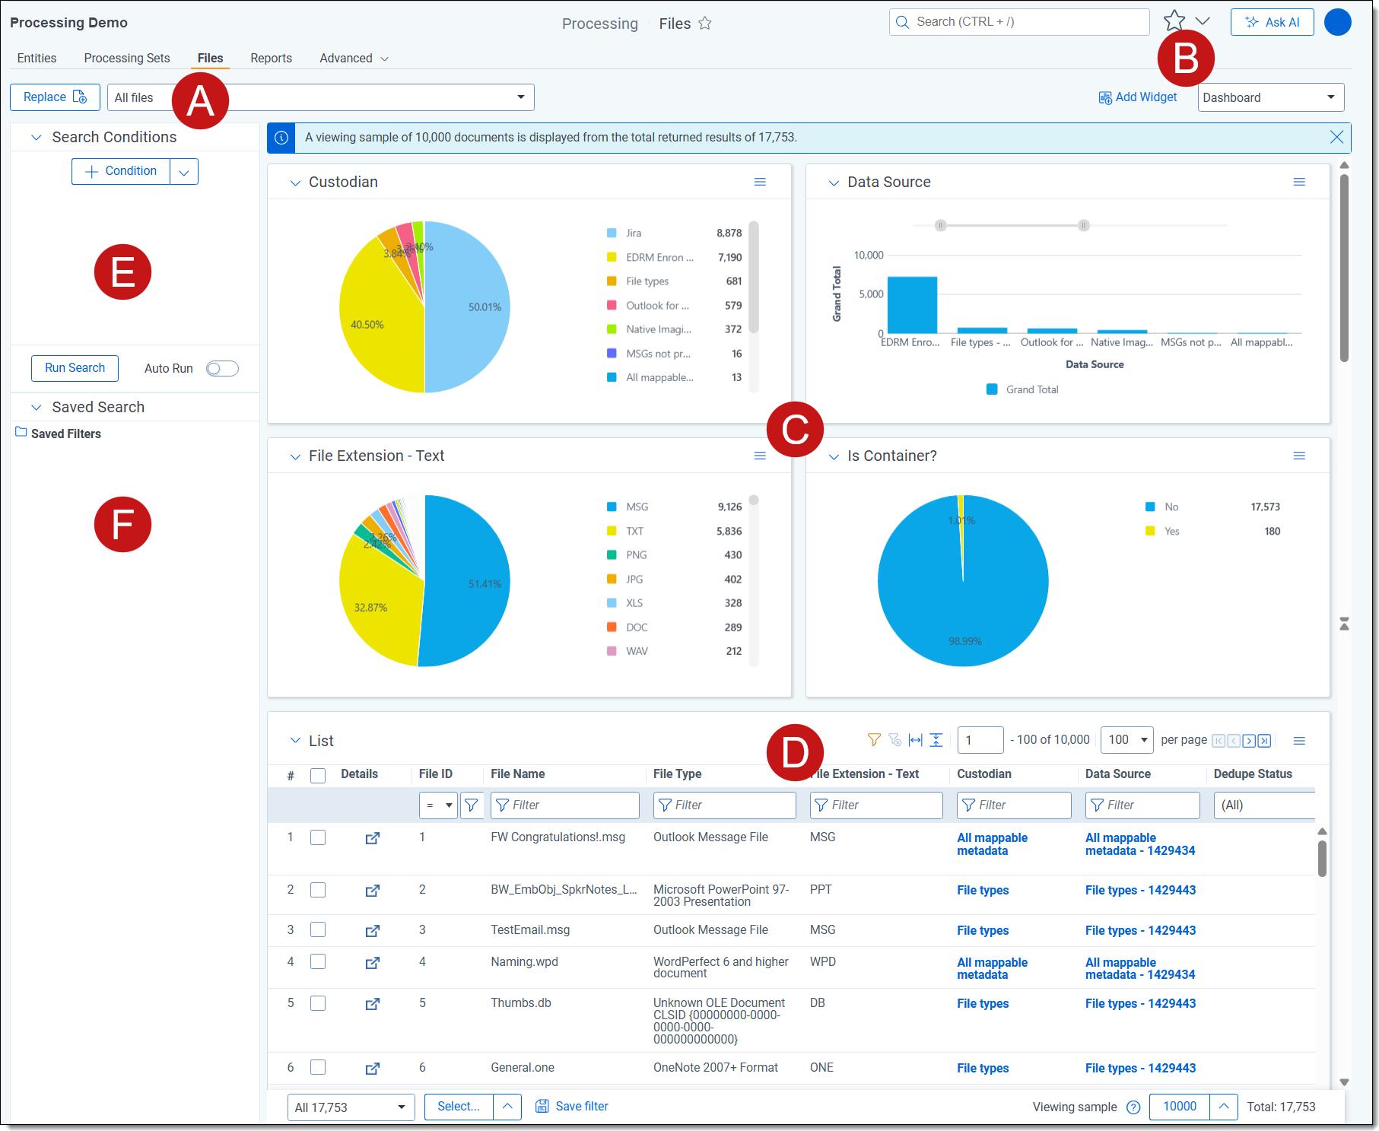Go to next page in List pager
The height and width of the screenshot is (1131, 1379).
pos(1248,741)
